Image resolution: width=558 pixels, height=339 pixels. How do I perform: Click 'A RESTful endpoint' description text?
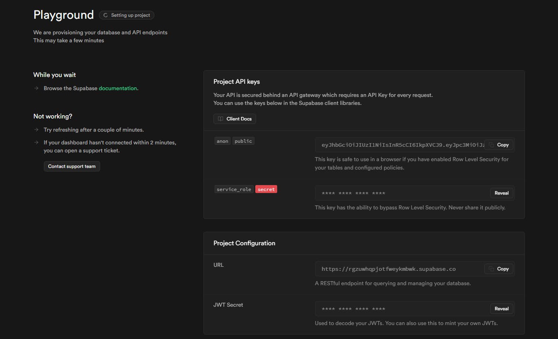coord(393,283)
